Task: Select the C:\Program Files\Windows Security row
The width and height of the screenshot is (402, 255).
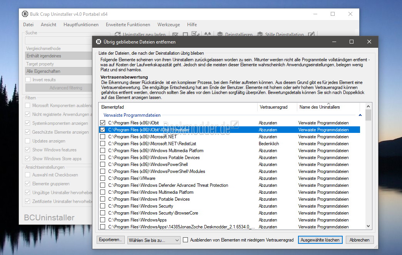Action: (229, 206)
